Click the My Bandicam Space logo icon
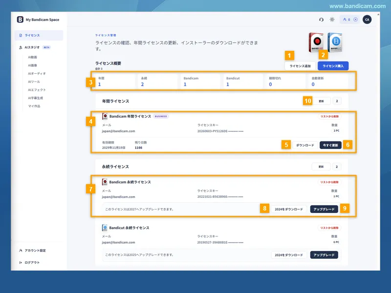Screen dimensions: 391x293 20,20
